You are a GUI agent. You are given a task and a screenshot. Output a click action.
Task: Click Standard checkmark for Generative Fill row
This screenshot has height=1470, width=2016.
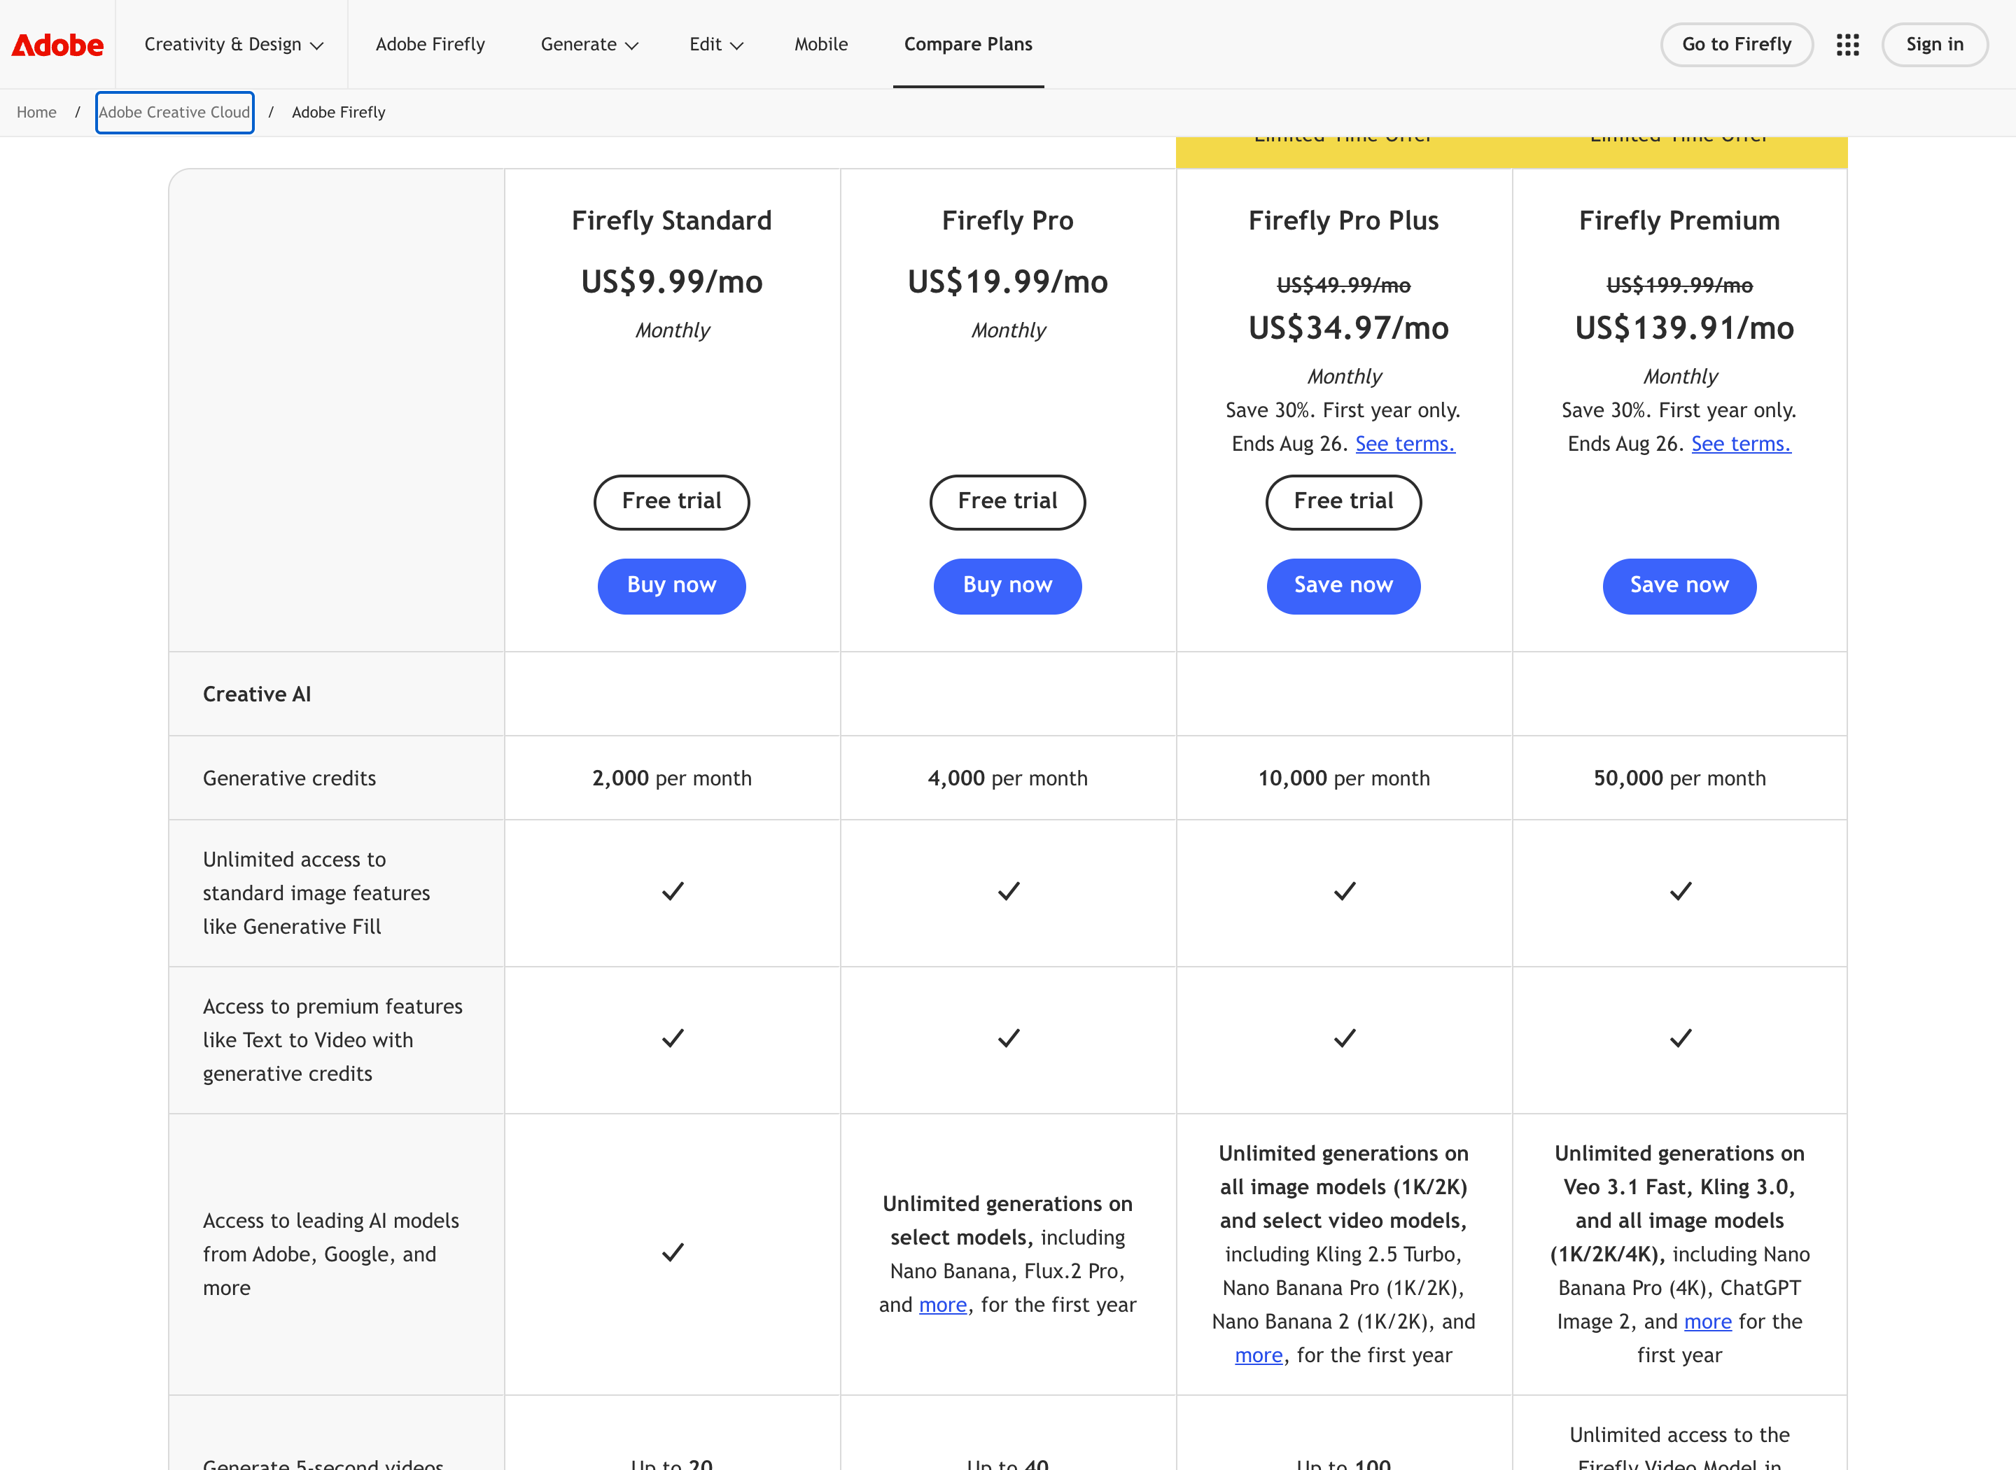coord(673,892)
